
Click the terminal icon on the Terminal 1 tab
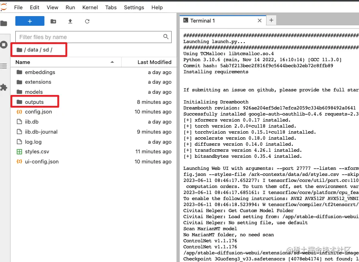pyautogui.click(x=186, y=20)
